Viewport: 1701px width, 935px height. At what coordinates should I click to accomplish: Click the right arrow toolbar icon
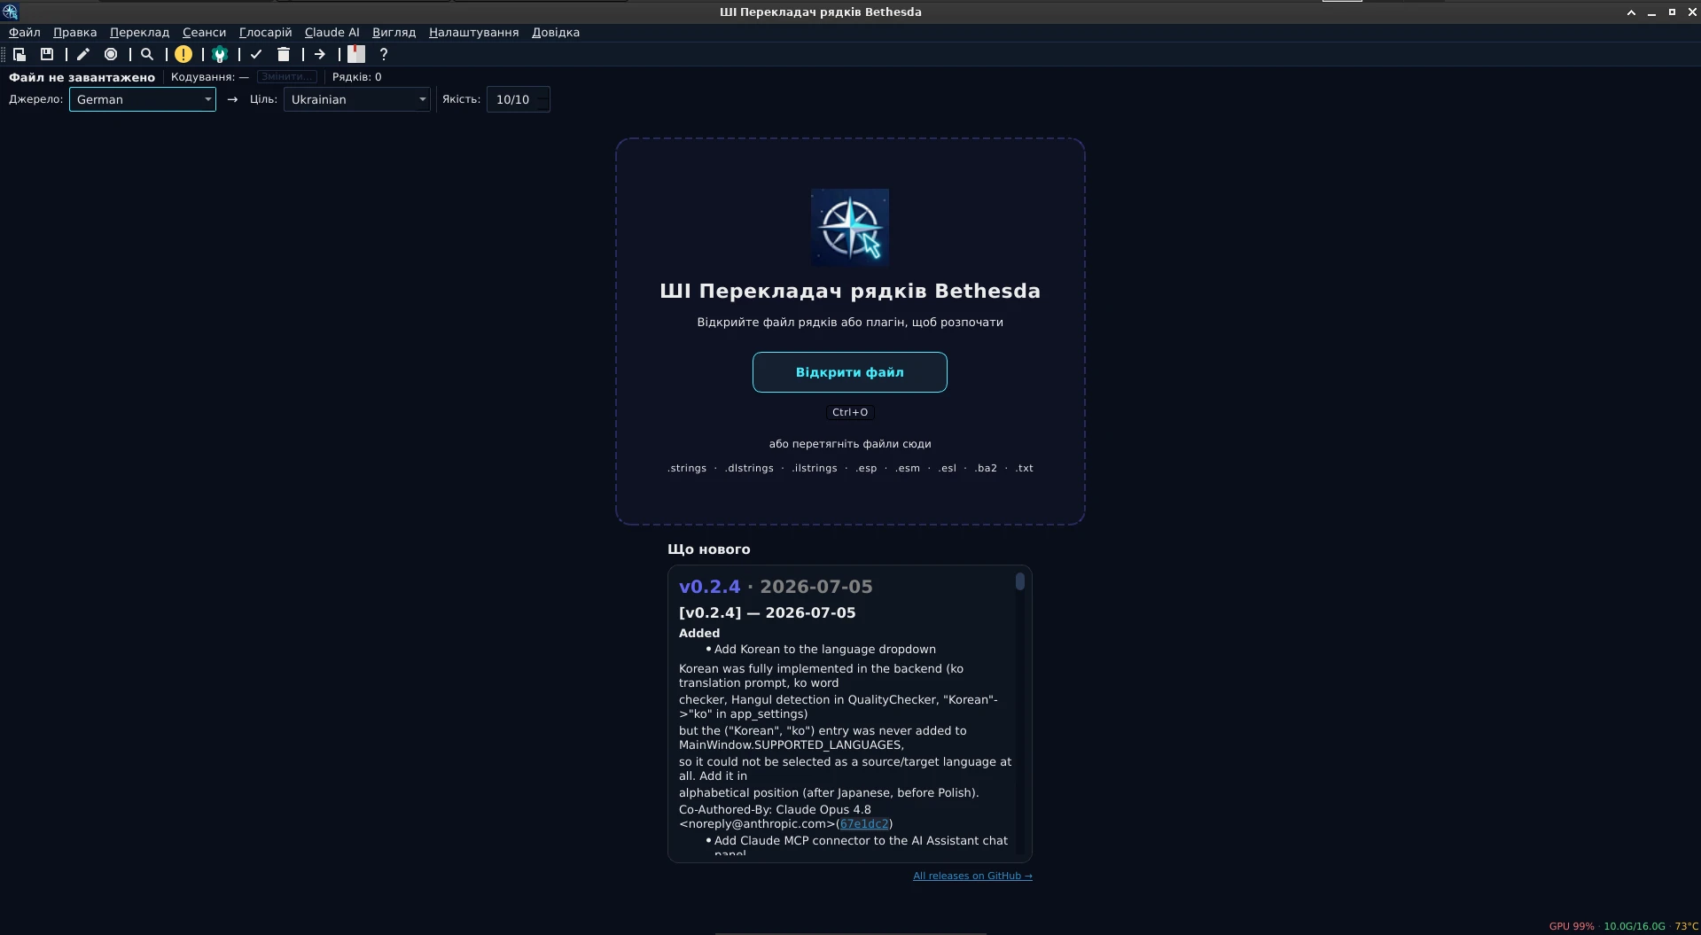point(320,54)
